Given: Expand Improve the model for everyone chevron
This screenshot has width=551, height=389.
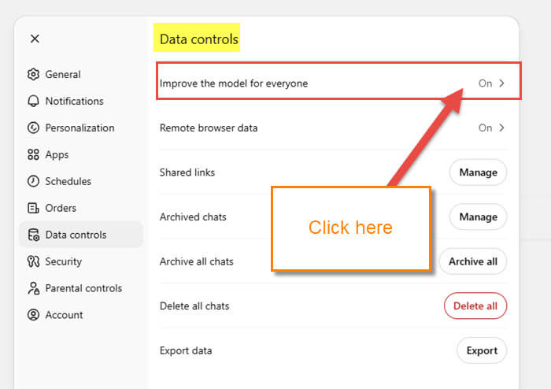Looking at the screenshot, I should click(x=501, y=83).
